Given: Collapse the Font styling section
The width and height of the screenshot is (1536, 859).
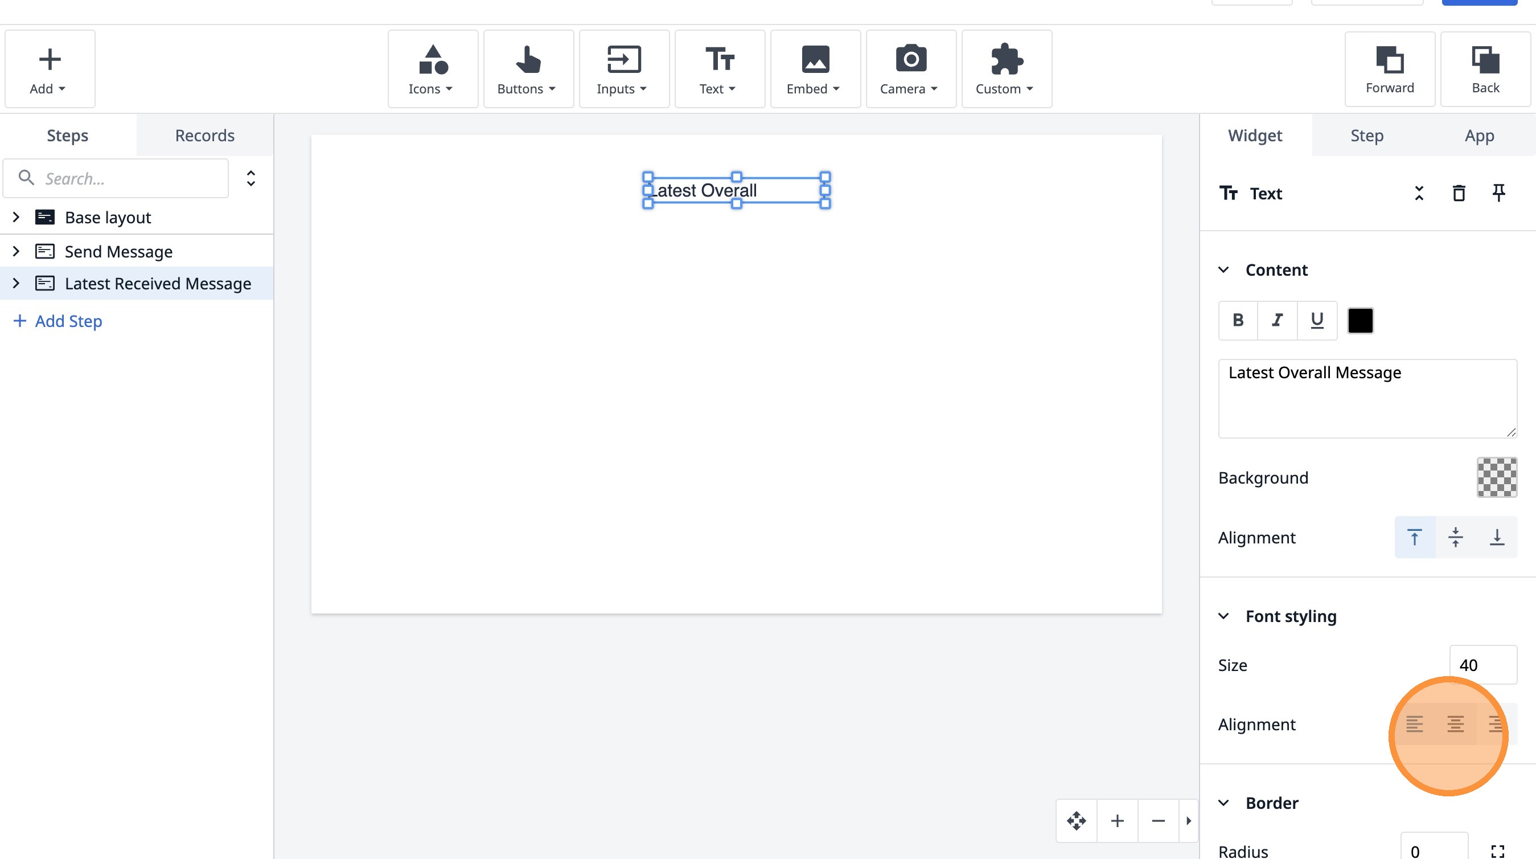Looking at the screenshot, I should coord(1223,616).
